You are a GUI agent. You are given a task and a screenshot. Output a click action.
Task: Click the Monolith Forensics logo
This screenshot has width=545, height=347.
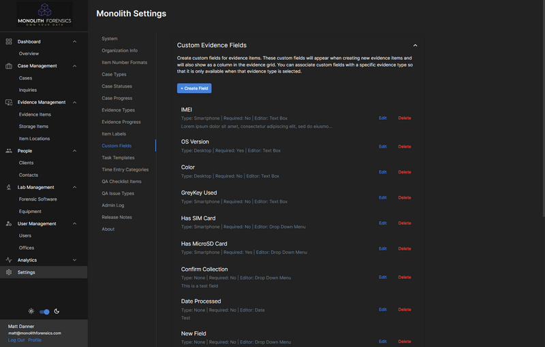tap(44, 14)
